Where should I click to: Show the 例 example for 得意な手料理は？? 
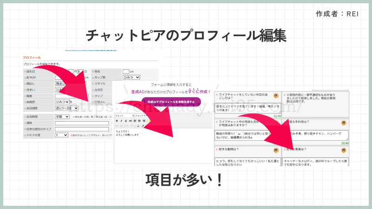344,123
